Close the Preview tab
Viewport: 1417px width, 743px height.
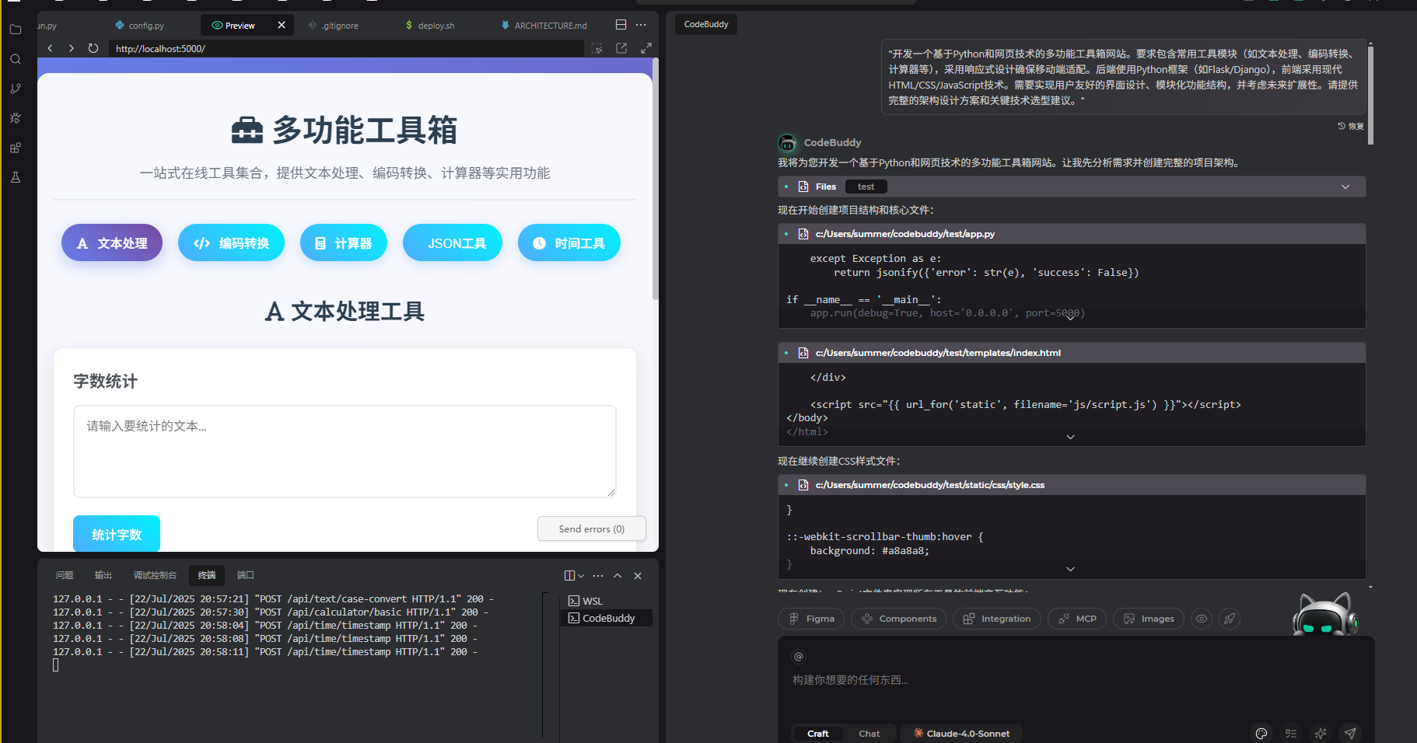pyautogui.click(x=282, y=25)
